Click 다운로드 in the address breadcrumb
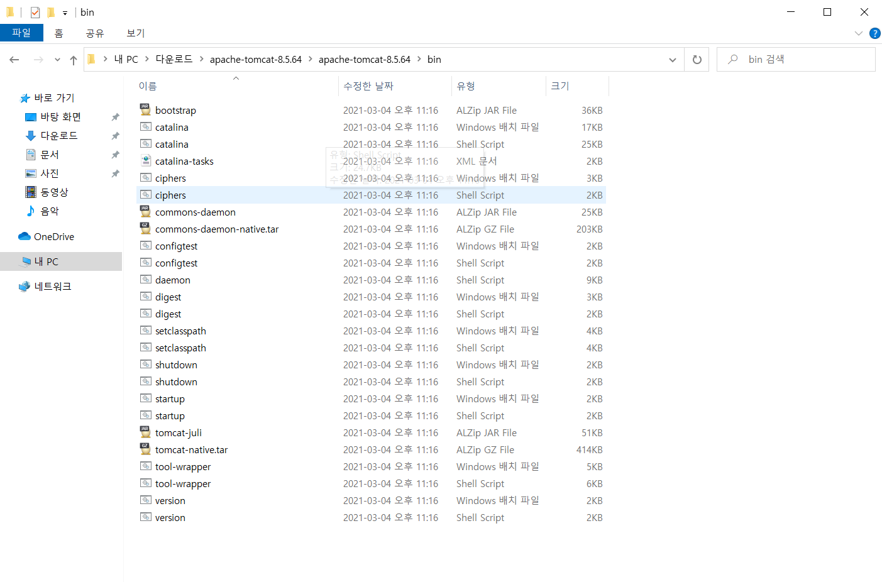Screen dimensions: 882x582 coord(174,59)
